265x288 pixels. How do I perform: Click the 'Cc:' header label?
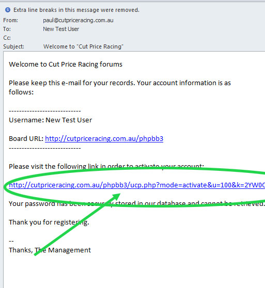point(7,38)
